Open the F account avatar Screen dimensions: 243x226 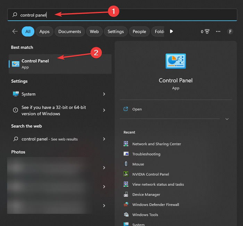point(230,32)
